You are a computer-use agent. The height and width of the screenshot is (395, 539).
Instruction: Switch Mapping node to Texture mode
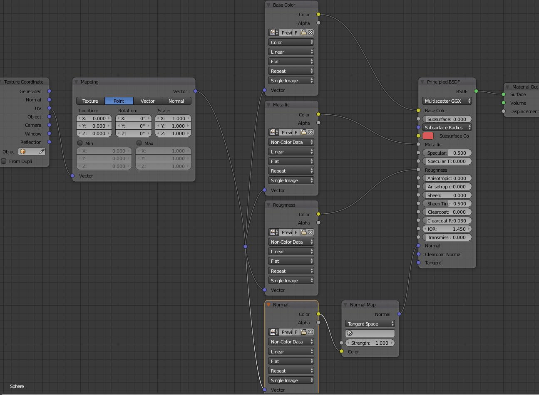(90, 101)
